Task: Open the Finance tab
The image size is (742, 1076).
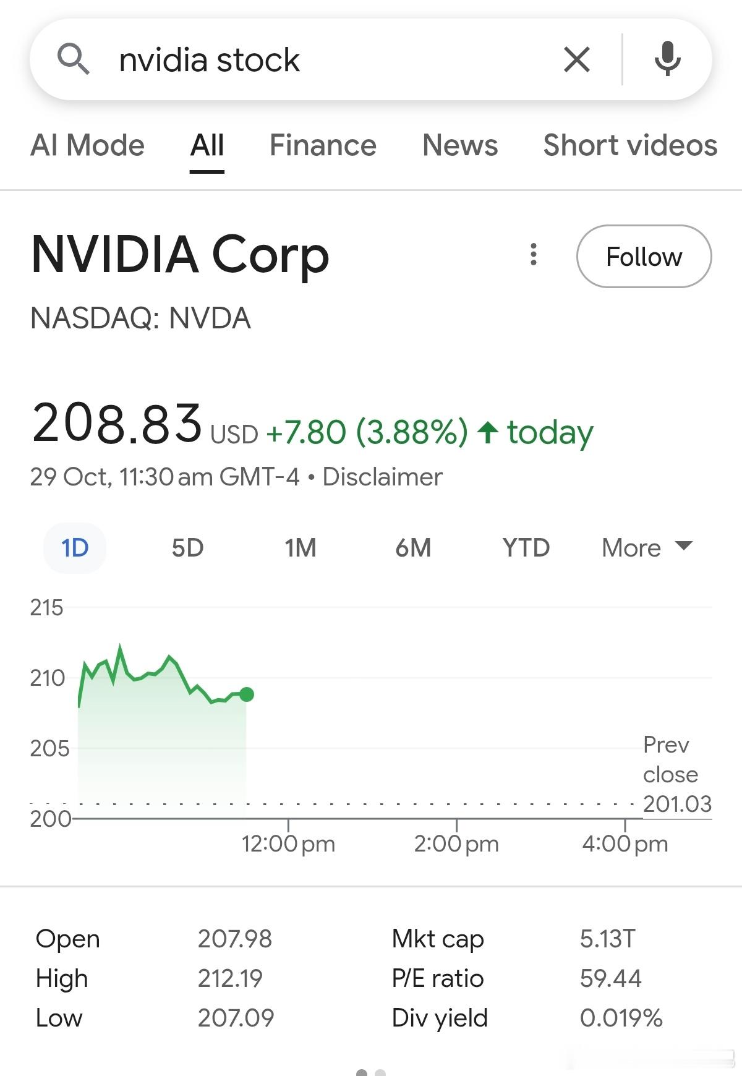Action: tap(323, 146)
